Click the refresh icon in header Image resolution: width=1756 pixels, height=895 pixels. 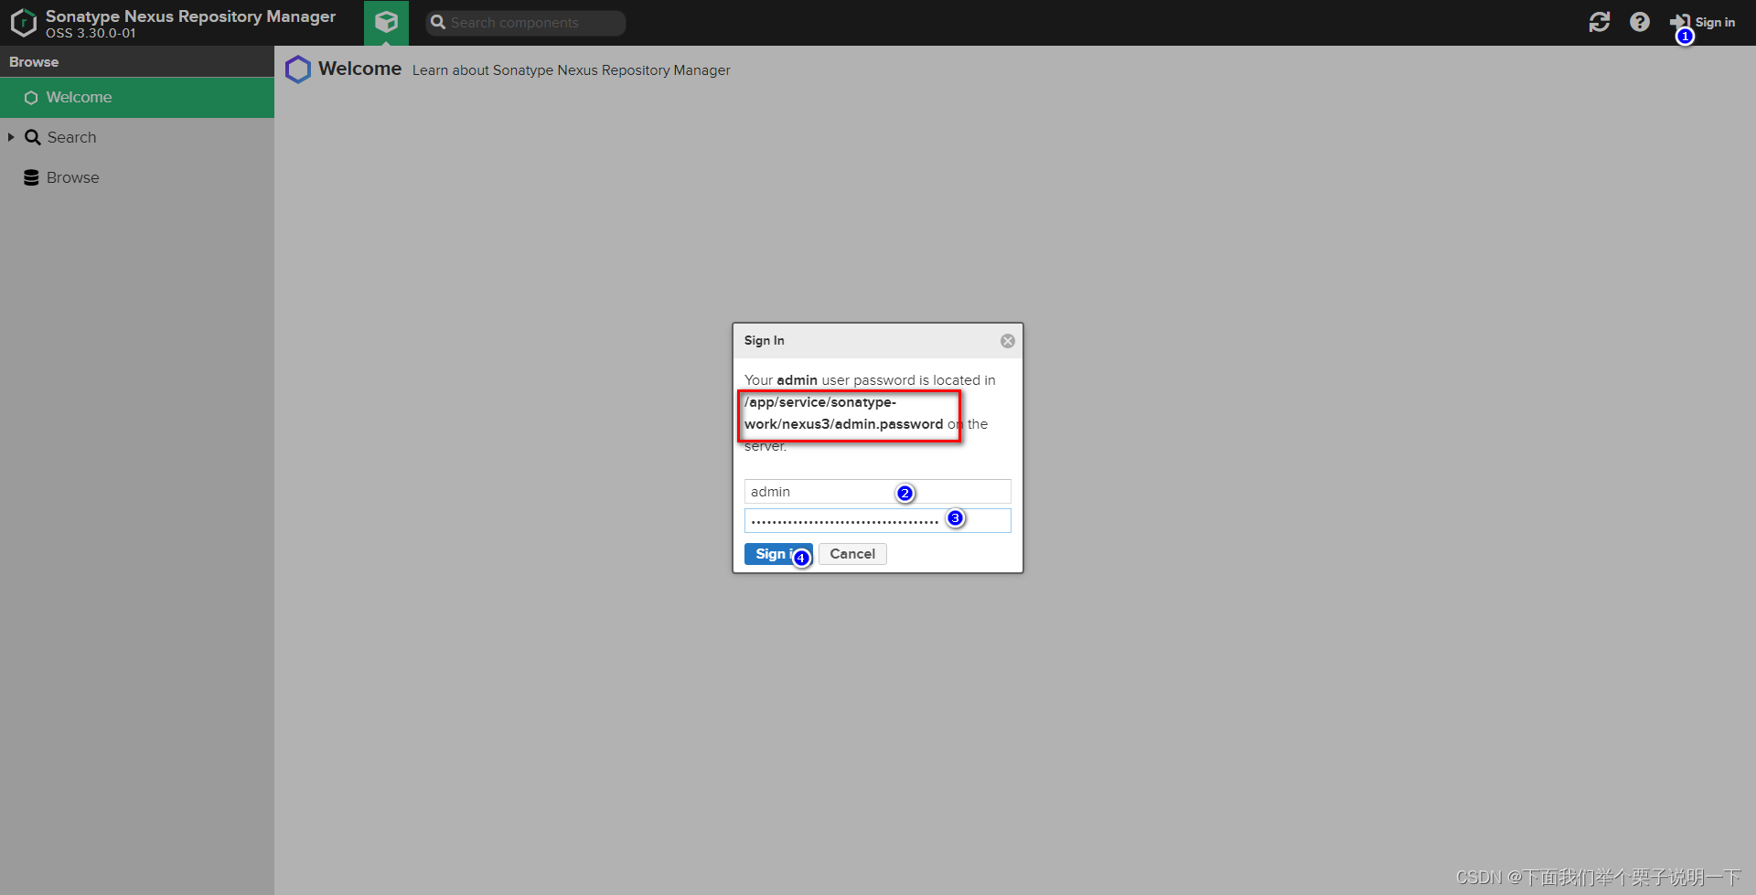tap(1600, 22)
